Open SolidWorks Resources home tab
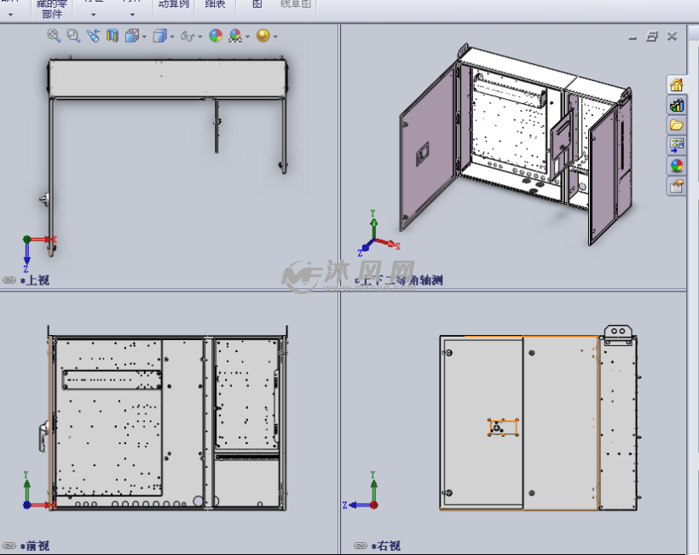 click(677, 84)
